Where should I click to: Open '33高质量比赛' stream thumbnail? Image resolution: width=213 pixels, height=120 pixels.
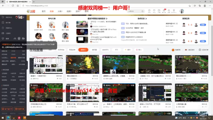coord(191,93)
